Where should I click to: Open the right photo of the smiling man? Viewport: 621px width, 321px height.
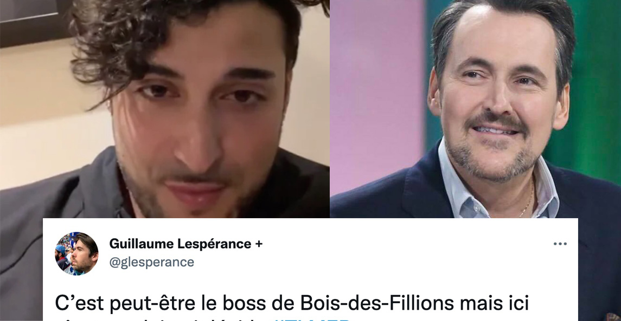click(x=475, y=109)
